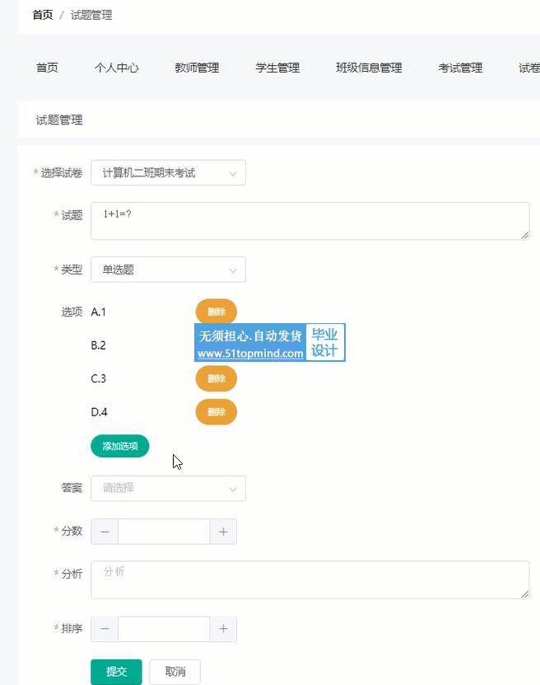Switch to 学生管理 menu
This screenshot has height=685, width=540.
coord(277,68)
